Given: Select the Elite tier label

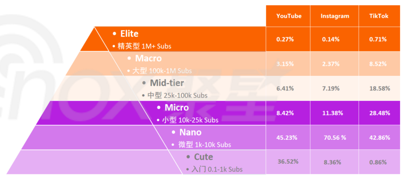Looking at the screenshot, I should coord(129,34).
